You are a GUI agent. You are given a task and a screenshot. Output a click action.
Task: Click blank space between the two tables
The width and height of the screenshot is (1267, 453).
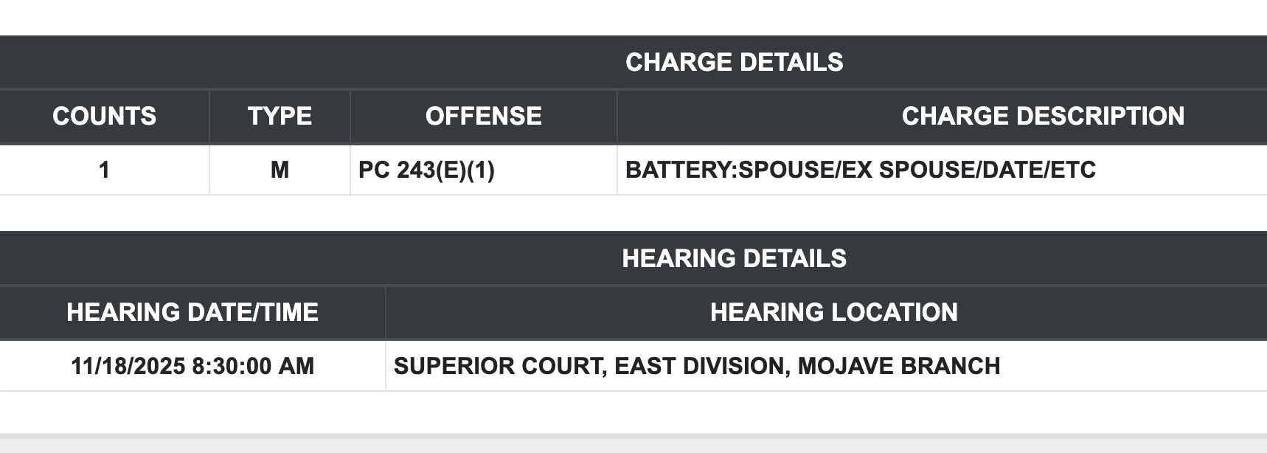tap(633, 213)
